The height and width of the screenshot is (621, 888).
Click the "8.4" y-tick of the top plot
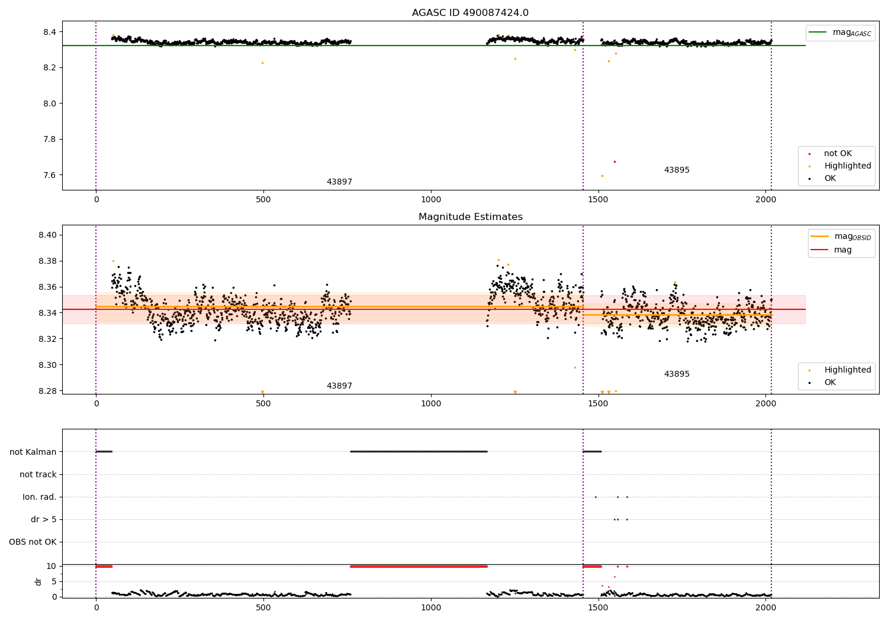[x=49, y=32]
